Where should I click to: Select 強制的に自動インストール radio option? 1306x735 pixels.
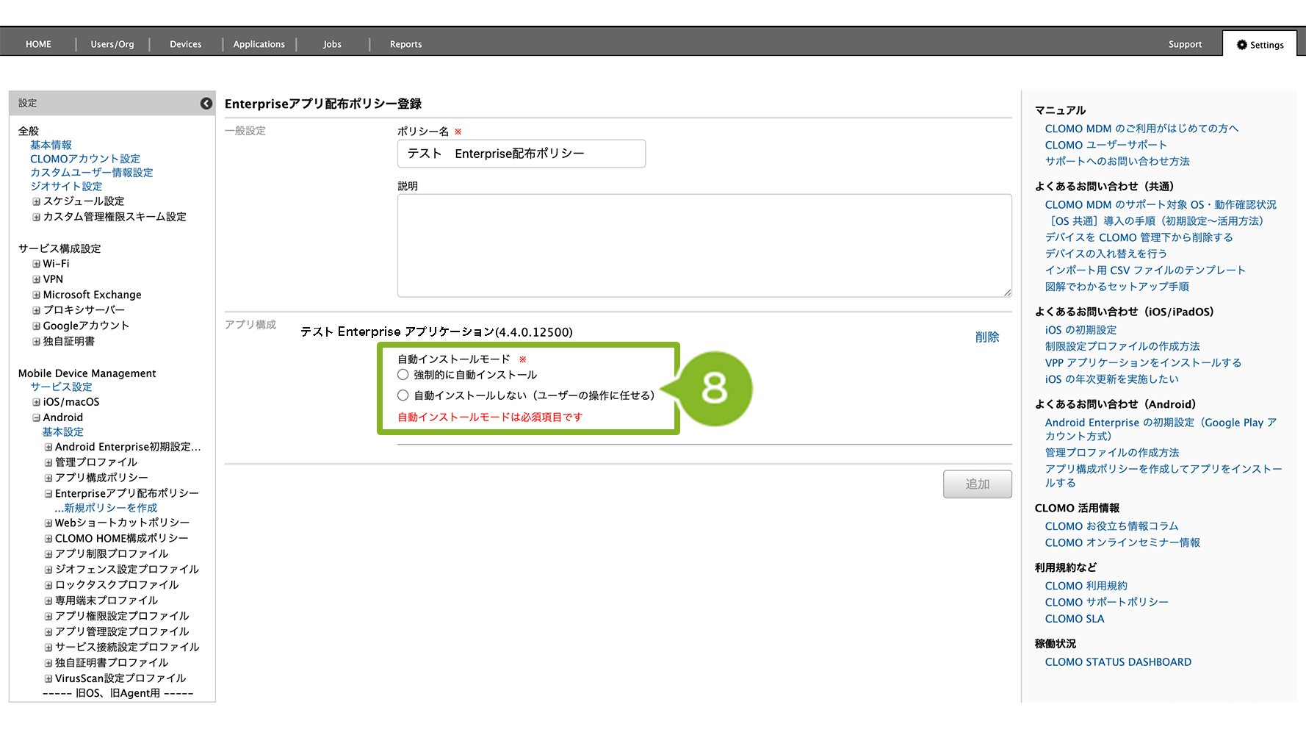[403, 375]
